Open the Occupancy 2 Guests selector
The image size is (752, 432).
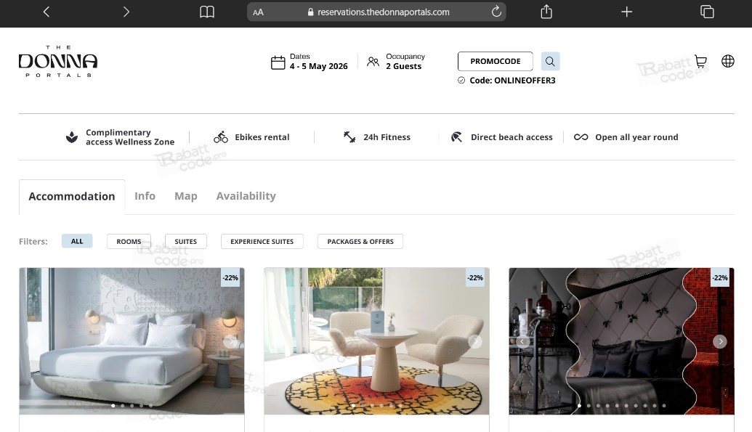[x=396, y=62]
